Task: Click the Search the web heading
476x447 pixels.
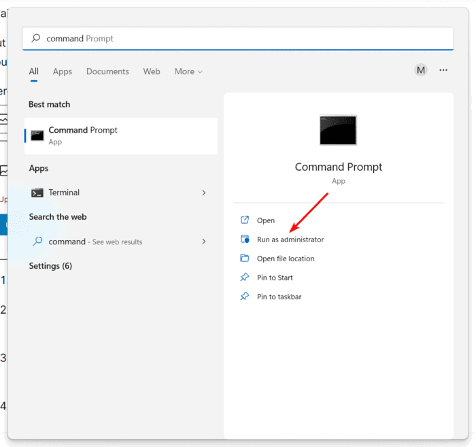Action: [x=58, y=217]
